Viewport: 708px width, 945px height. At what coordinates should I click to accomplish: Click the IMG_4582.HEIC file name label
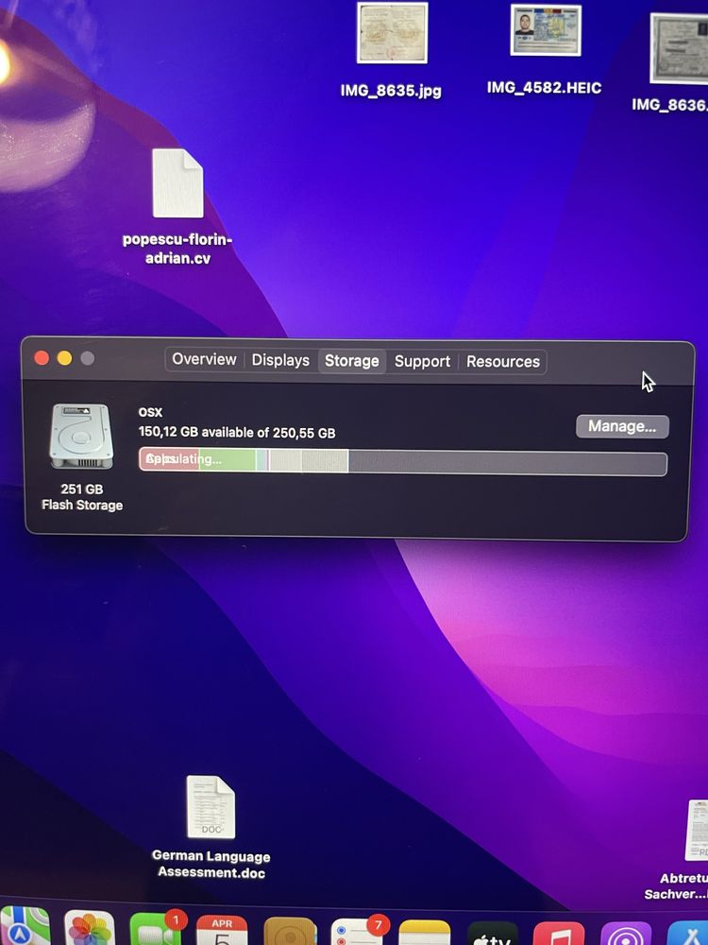[545, 88]
